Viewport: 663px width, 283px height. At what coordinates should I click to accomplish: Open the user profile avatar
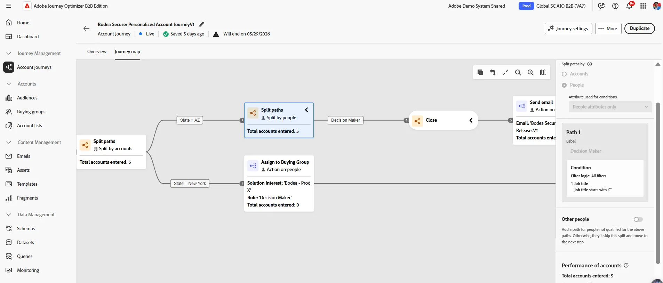(x=657, y=6)
